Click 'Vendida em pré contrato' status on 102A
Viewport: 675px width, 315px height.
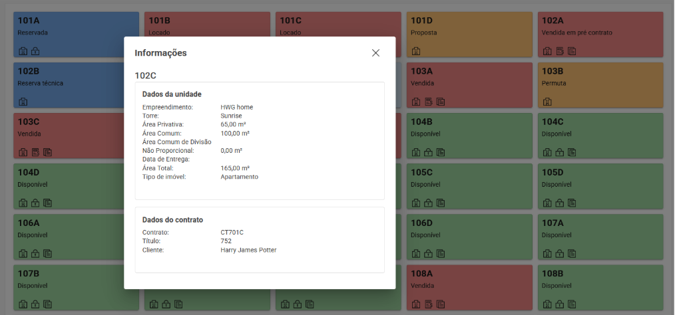click(577, 33)
